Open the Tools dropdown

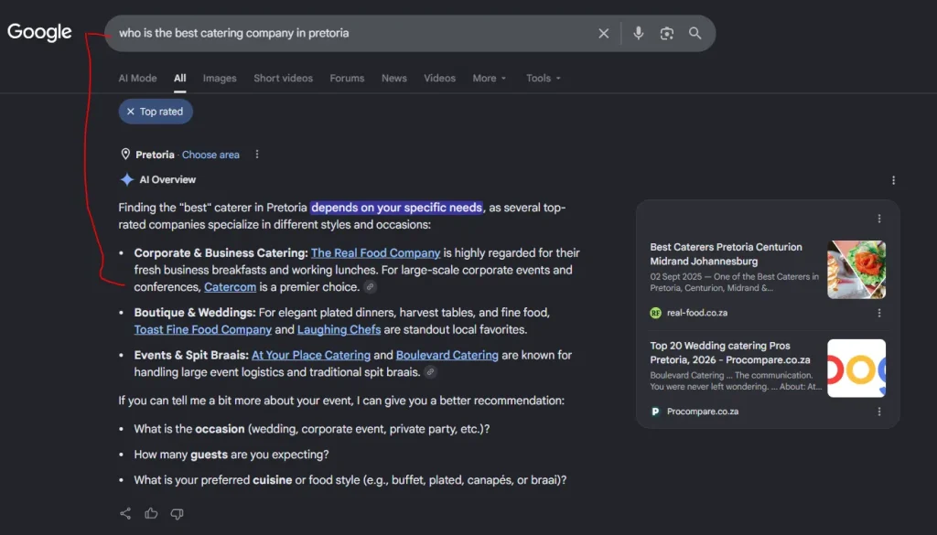544,79
